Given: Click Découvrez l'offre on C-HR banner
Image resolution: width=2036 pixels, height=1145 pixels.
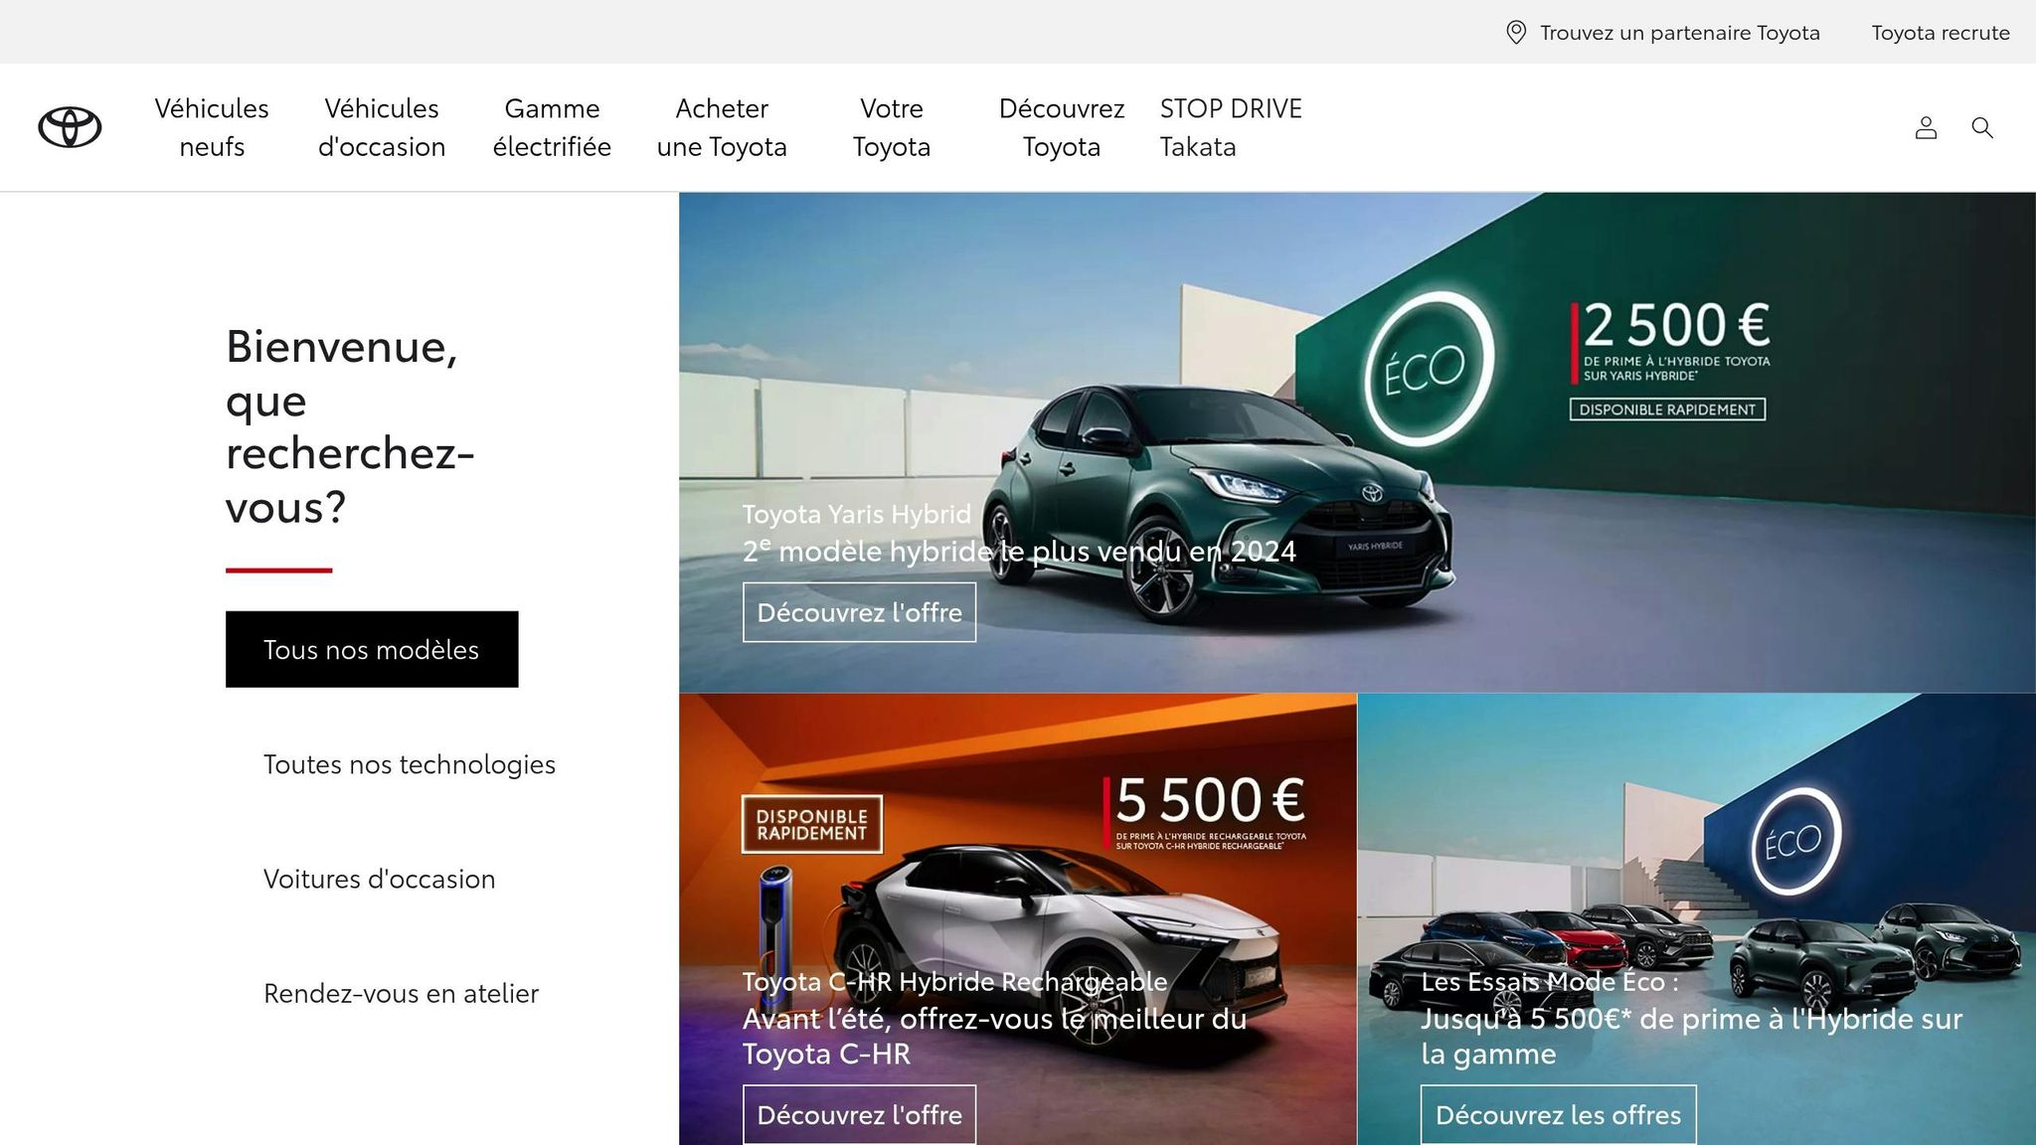Looking at the screenshot, I should (859, 1114).
